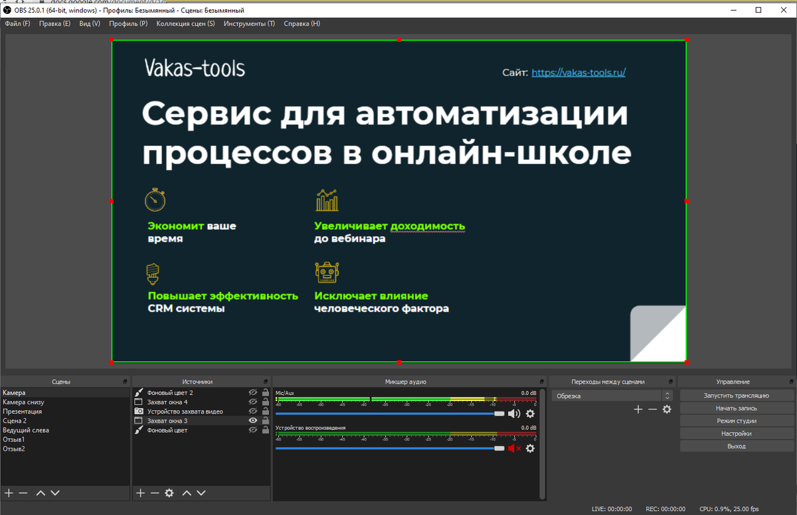Pop out the Сцены dock panel
Screen dimensions: 797x515
click(x=126, y=382)
